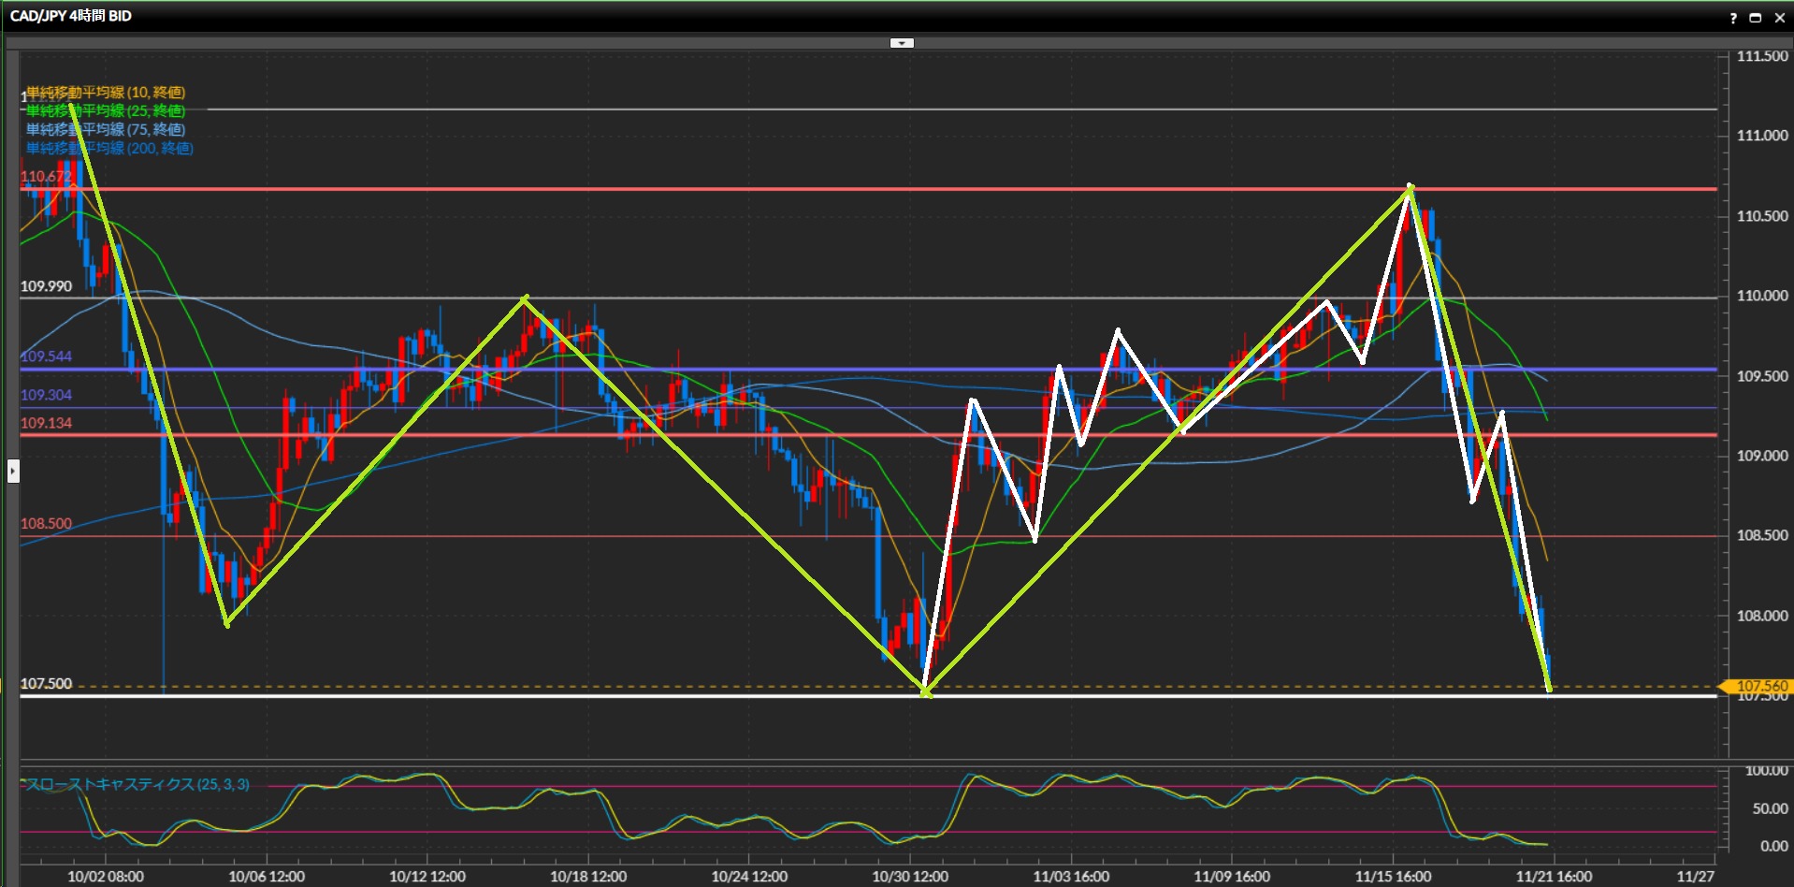Close the CAD/JPY chart panel

tap(1779, 18)
